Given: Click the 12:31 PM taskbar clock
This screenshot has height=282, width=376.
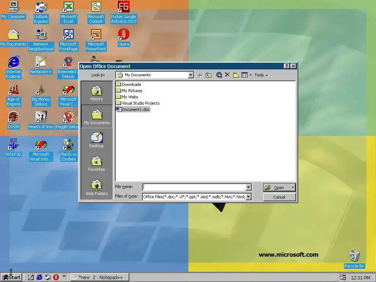Looking at the screenshot, I should coord(360,278).
